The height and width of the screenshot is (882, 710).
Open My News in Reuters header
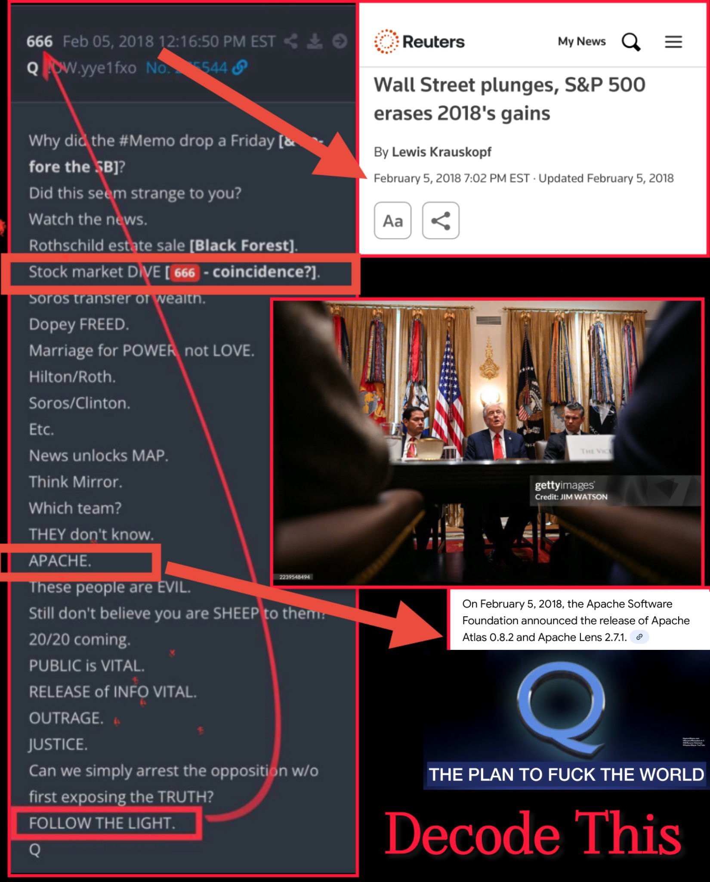point(581,41)
